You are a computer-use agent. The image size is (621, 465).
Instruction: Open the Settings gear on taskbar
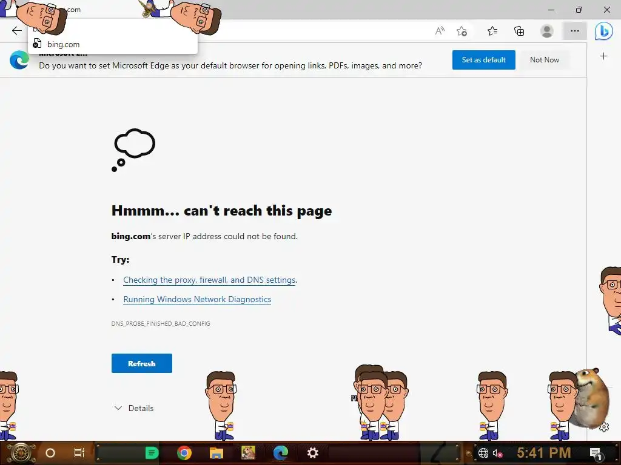coord(313,453)
